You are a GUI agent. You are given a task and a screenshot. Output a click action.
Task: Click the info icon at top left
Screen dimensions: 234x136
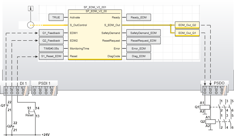click(31, 8)
